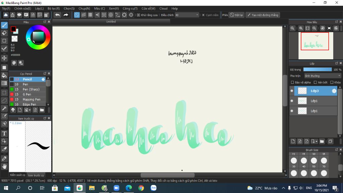Click Đặt lại reset button
The image size is (343, 193).
pos(236,15)
